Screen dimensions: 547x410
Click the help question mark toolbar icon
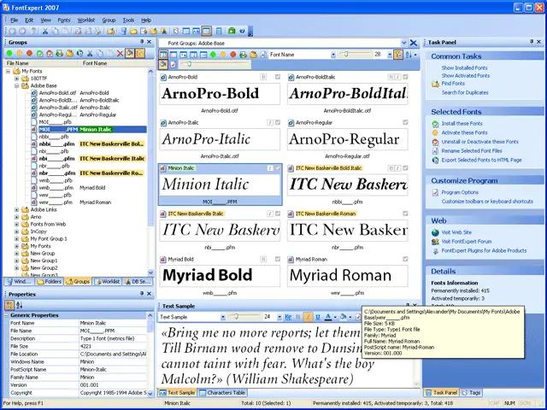tap(242, 31)
